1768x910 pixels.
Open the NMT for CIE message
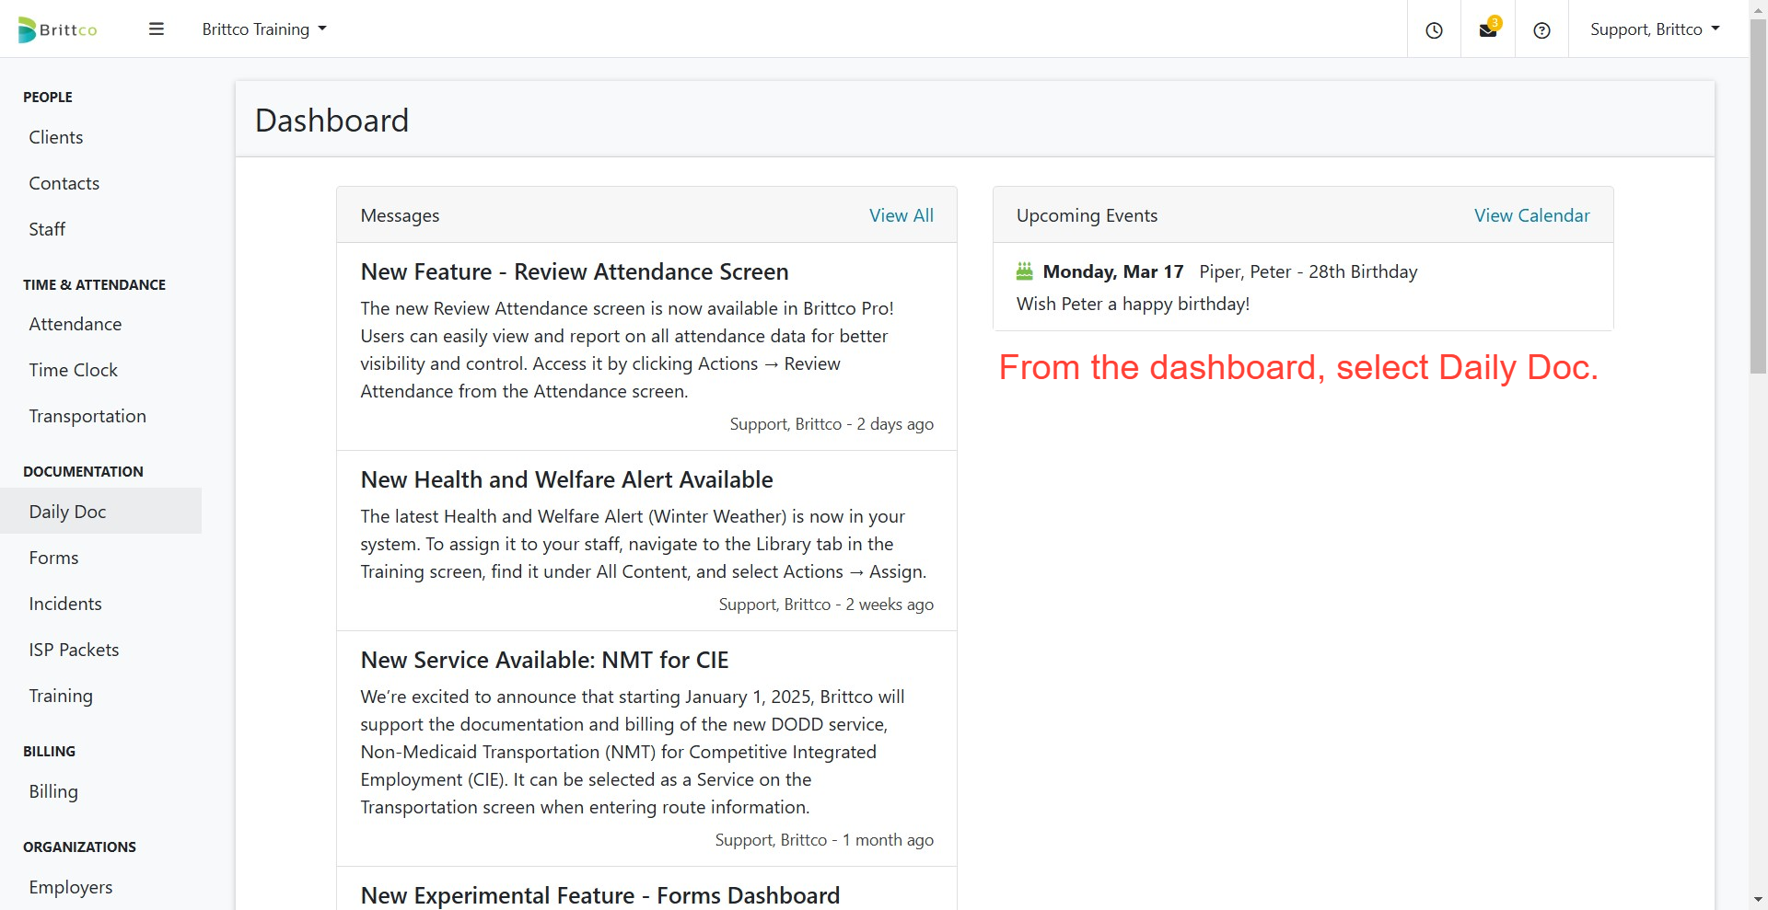pos(545,660)
